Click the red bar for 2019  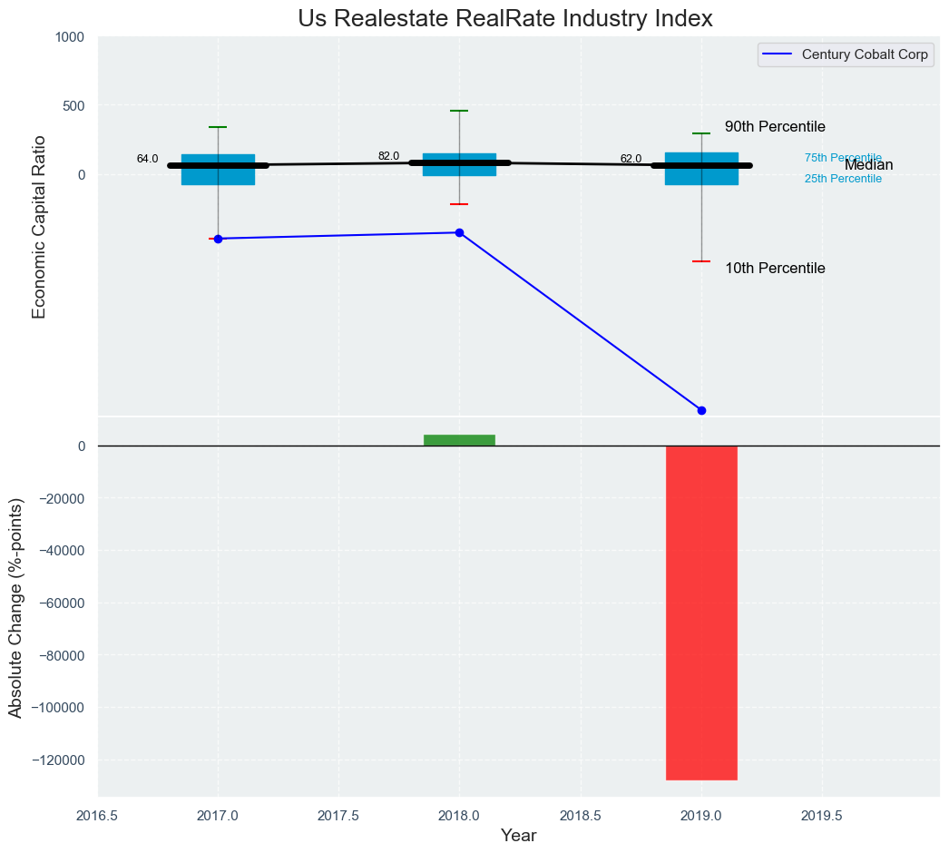[701, 613]
